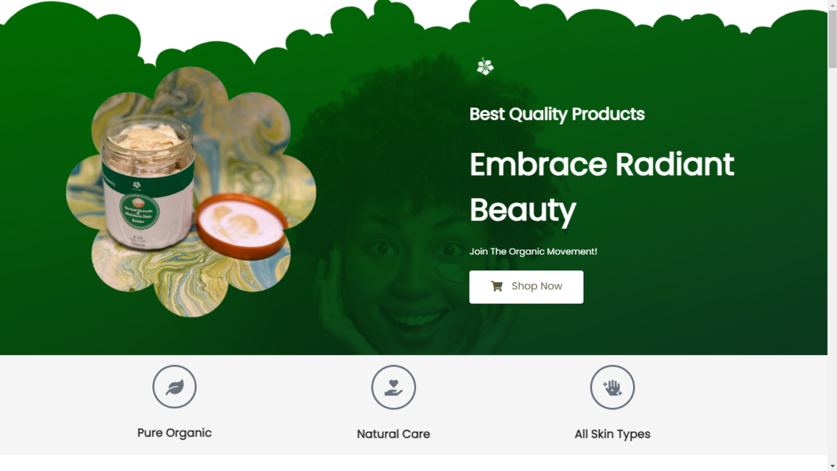Click the shopping cart icon in Shop Now
Screen dimensions: 837x471
(496, 286)
